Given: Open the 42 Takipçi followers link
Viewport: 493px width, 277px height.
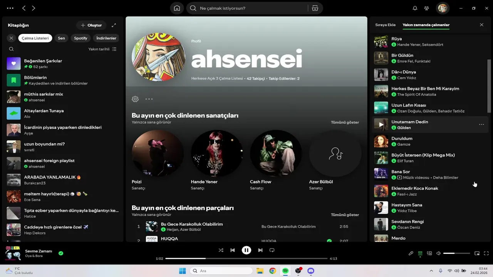Looking at the screenshot, I should [256, 78].
